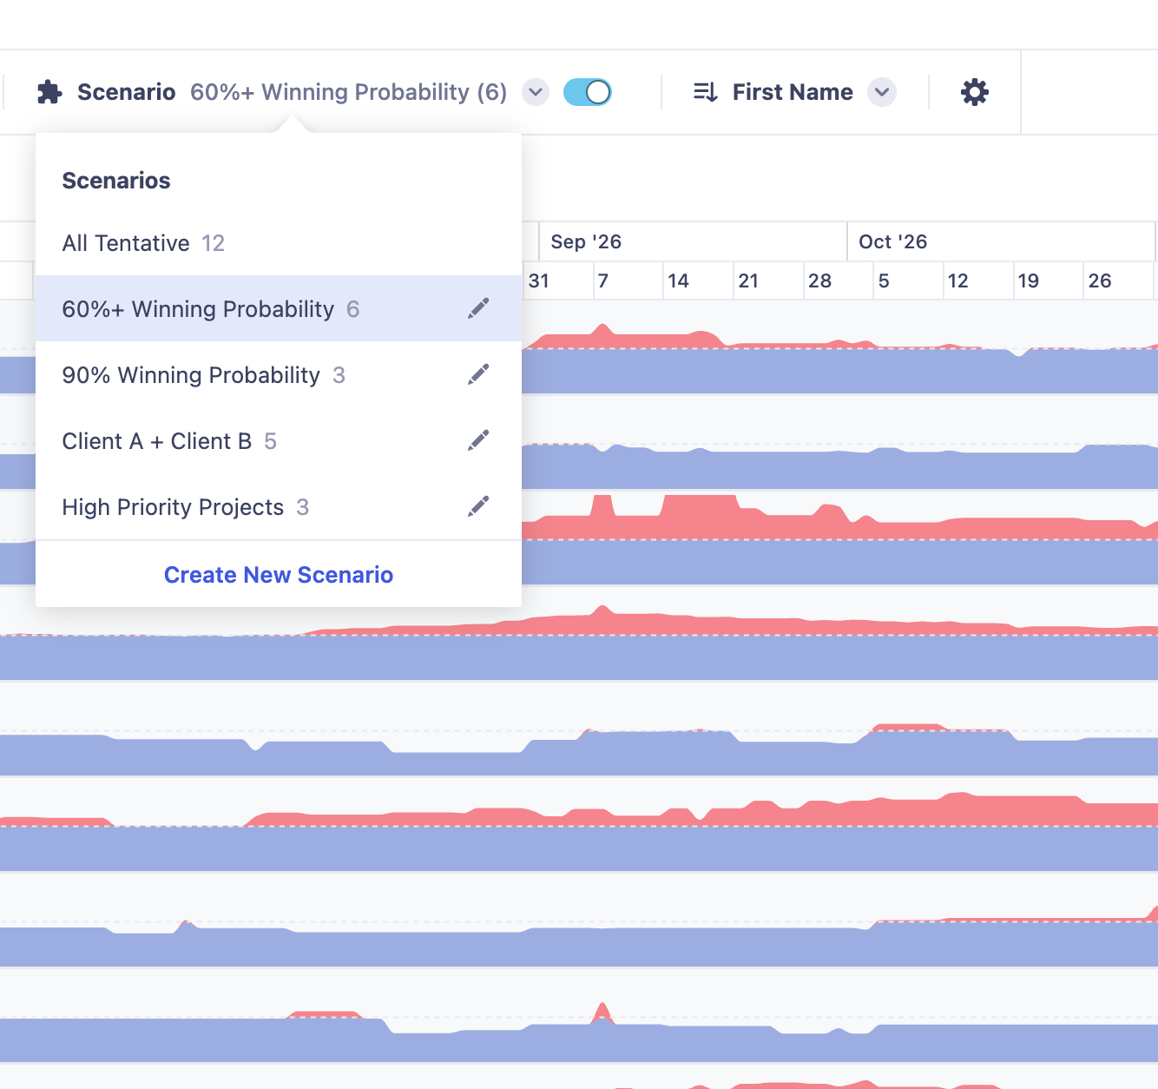Click the Scenario puzzle piece icon

point(49,92)
